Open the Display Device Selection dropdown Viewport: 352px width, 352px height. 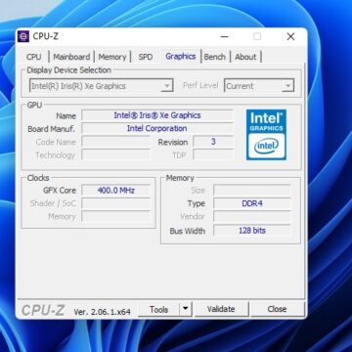pos(101,86)
